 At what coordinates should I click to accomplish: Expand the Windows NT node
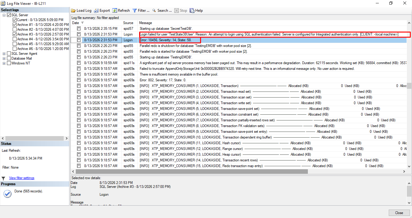(4, 63)
